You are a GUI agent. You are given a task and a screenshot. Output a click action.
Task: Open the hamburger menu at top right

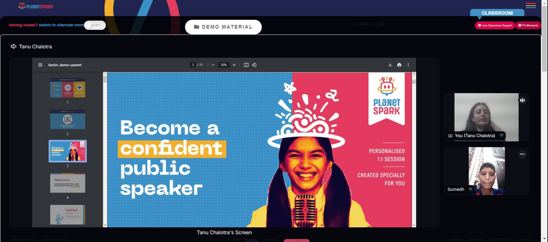pyautogui.click(x=530, y=5)
